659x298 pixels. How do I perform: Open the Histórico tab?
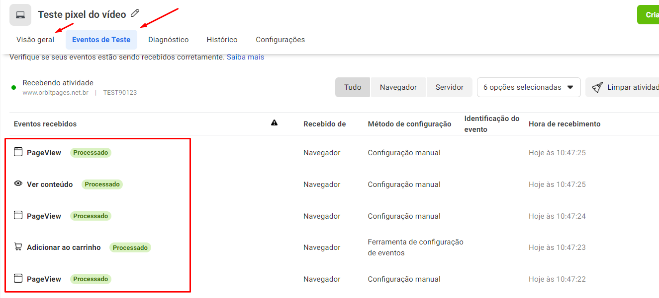(222, 40)
